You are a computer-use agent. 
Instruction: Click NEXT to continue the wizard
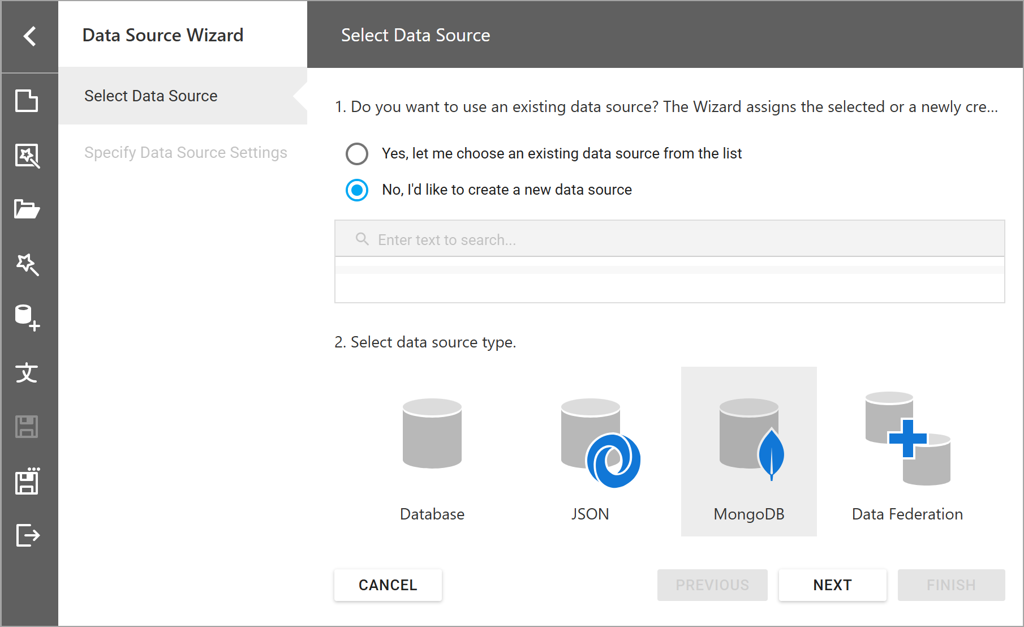tap(832, 585)
